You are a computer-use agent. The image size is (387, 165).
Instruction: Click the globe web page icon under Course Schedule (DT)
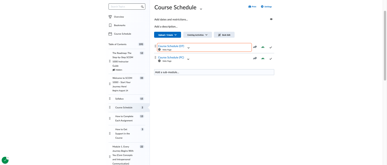[x=160, y=50]
